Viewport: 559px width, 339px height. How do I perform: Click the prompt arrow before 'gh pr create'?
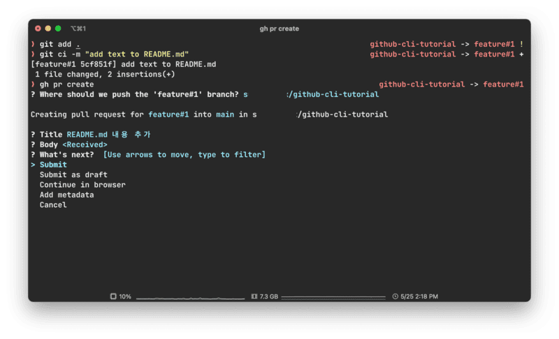tap(33, 84)
